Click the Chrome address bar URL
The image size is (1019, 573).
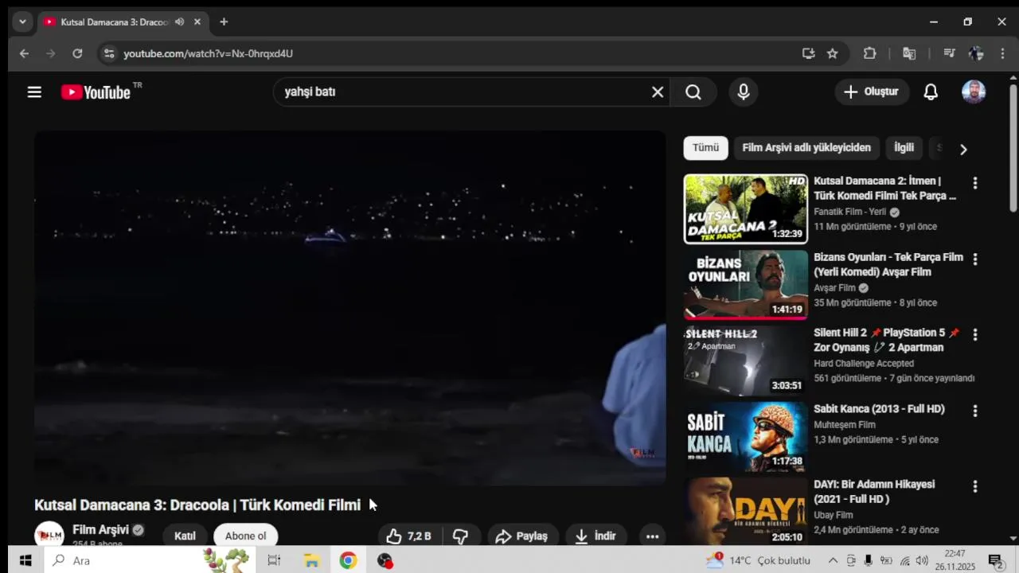(208, 53)
